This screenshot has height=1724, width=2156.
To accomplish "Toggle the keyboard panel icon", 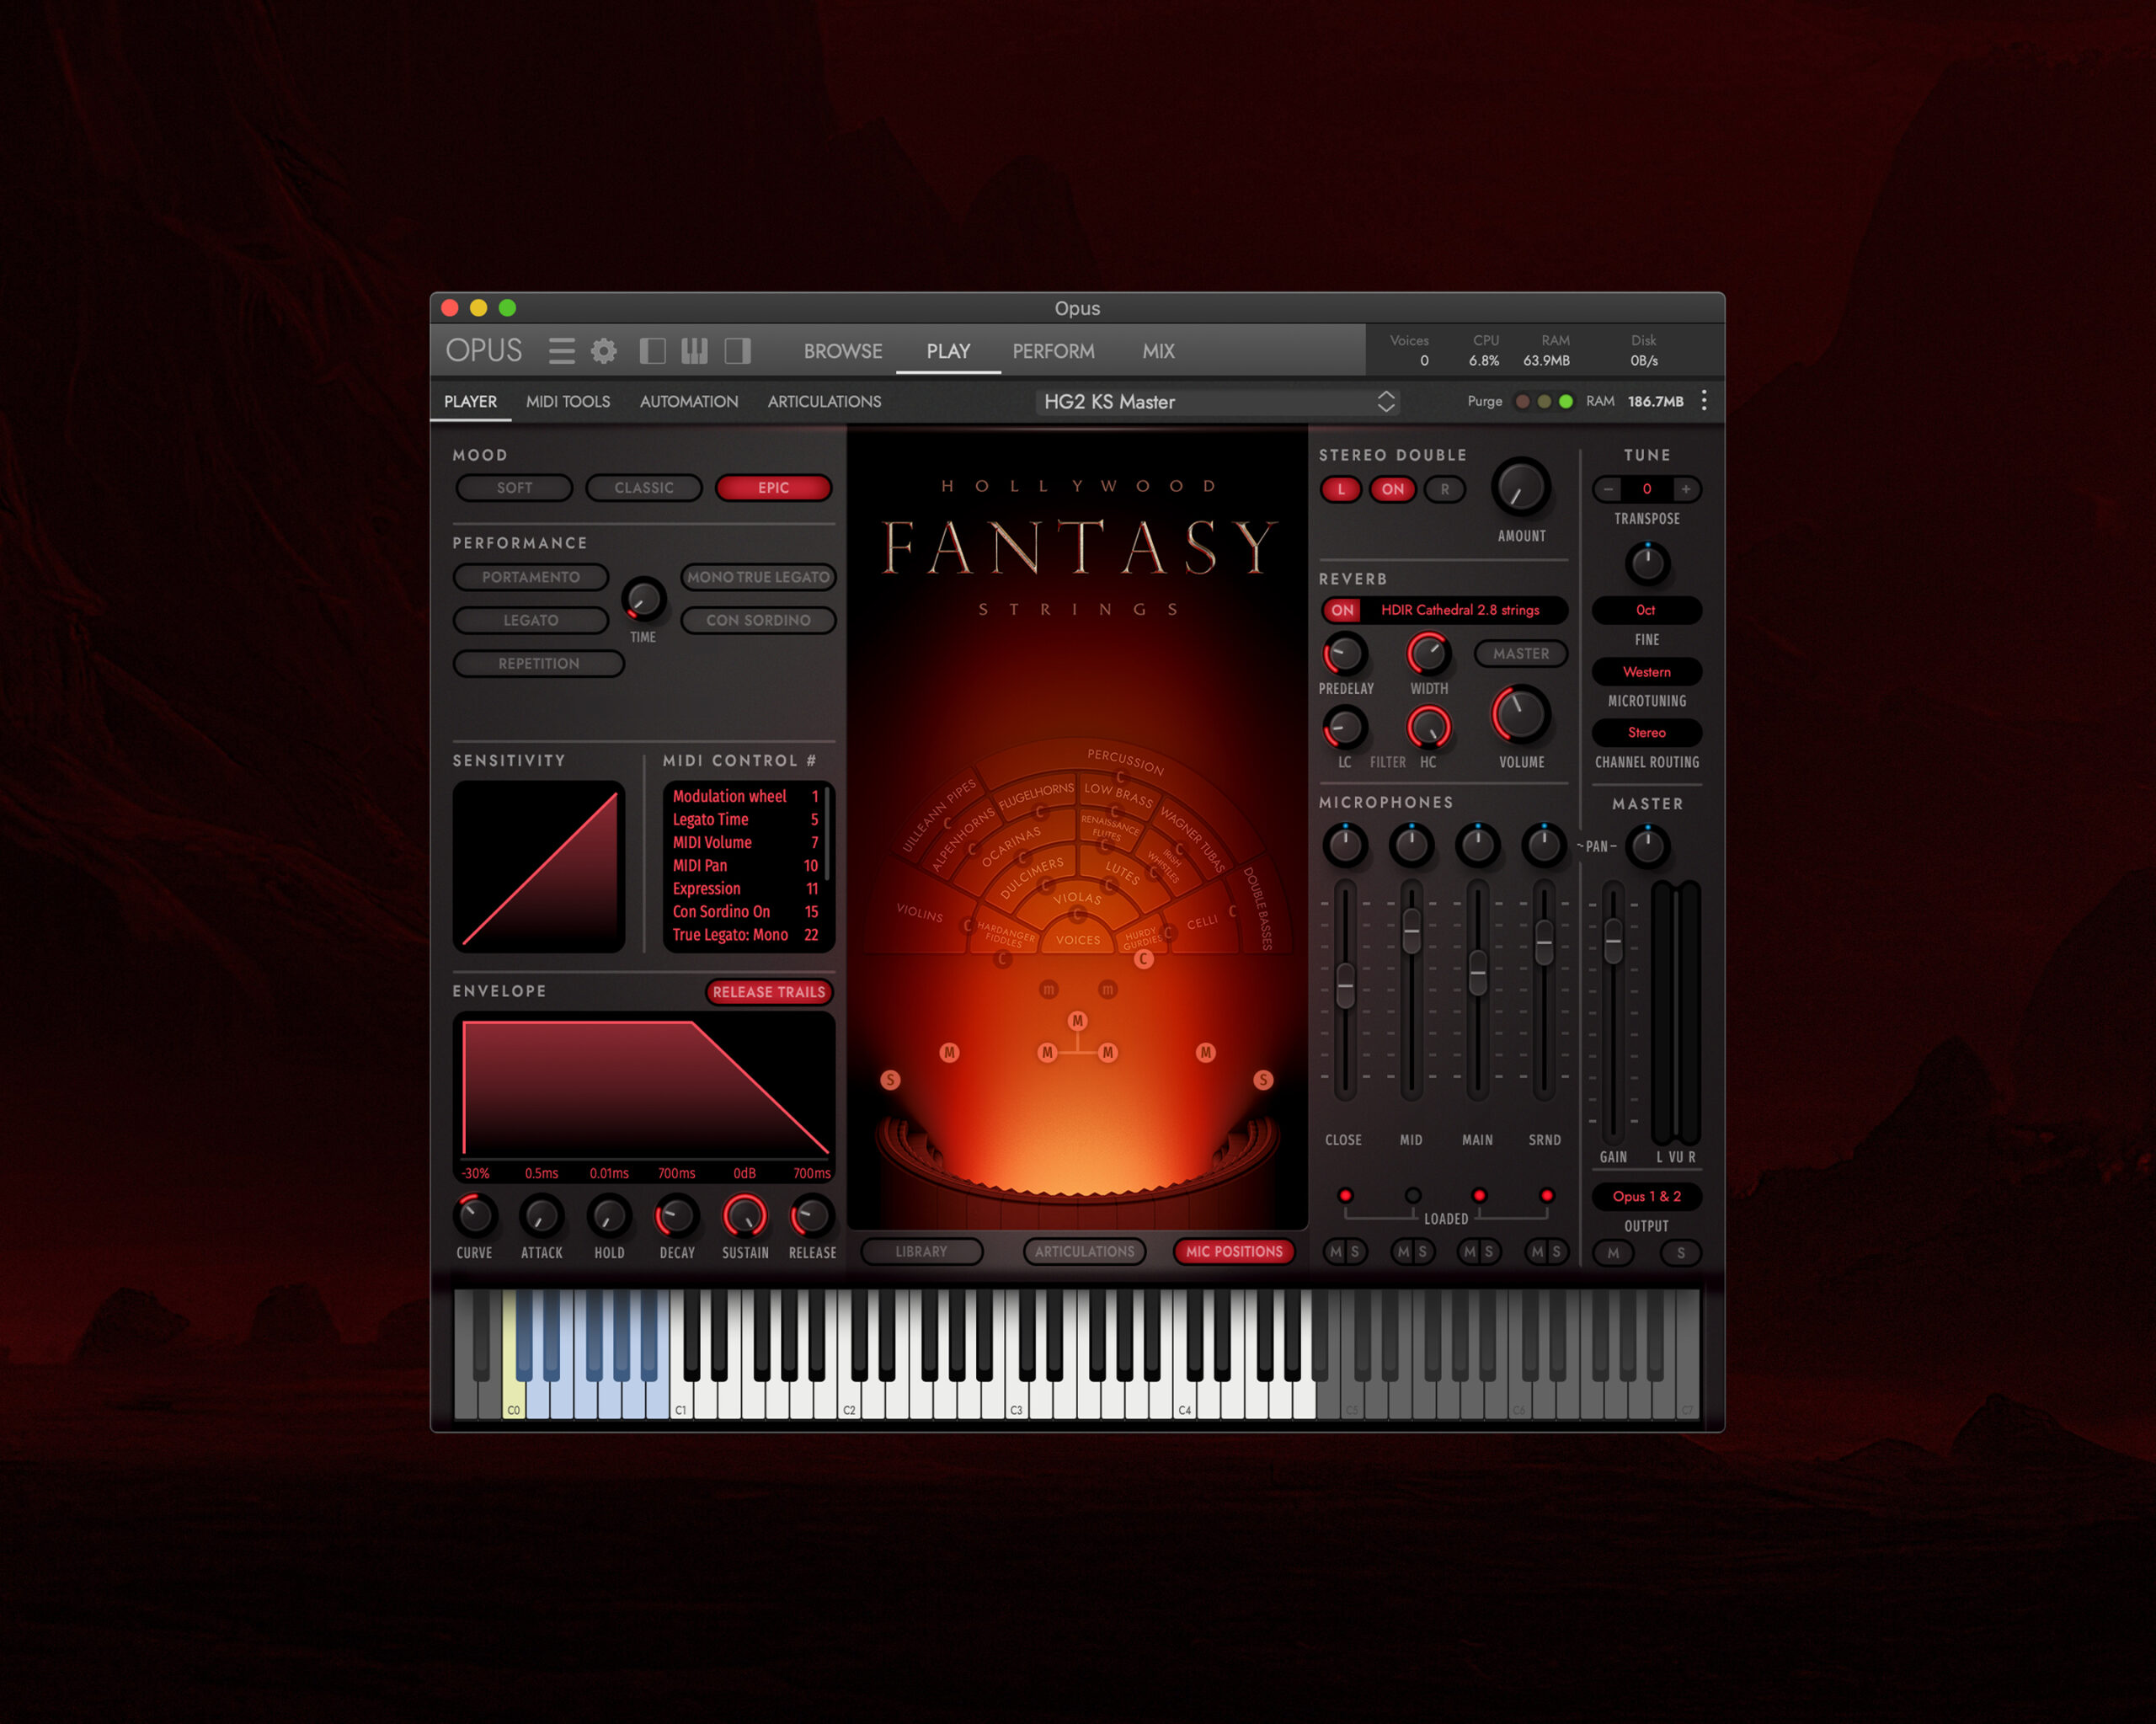I will tap(694, 351).
